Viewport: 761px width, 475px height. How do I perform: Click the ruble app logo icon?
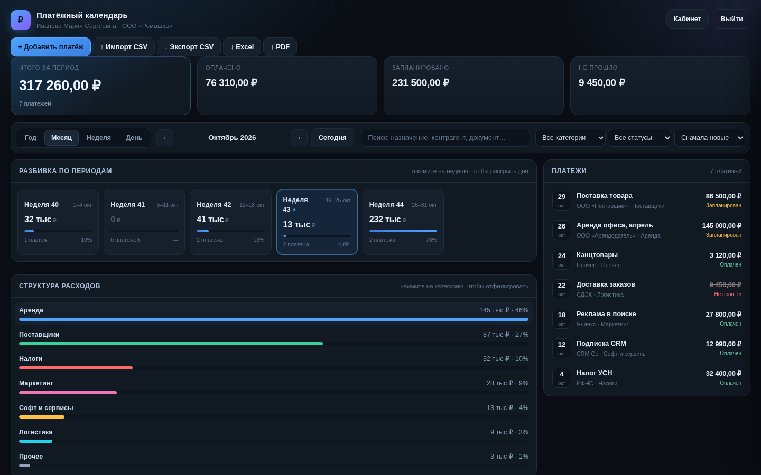click(21, 20)
